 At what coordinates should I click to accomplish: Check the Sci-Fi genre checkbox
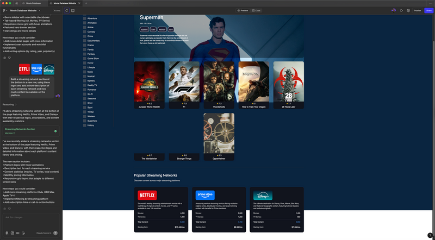coord(85,94)
